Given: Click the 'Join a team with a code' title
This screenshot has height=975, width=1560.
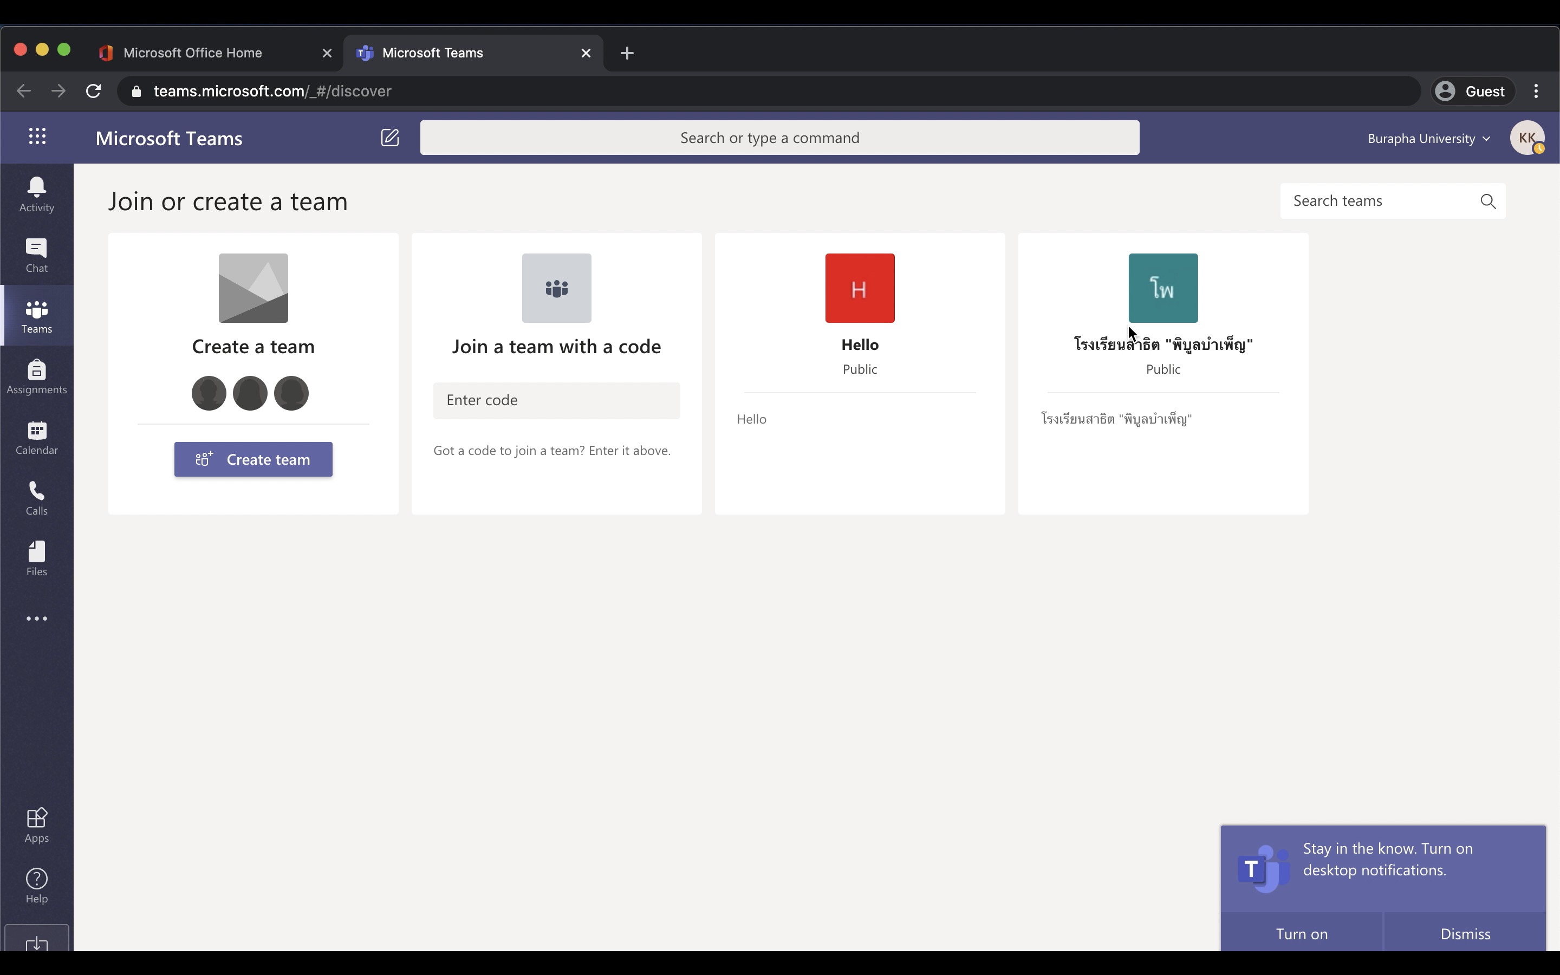Looking at the screenshot, I should point(556,346).
